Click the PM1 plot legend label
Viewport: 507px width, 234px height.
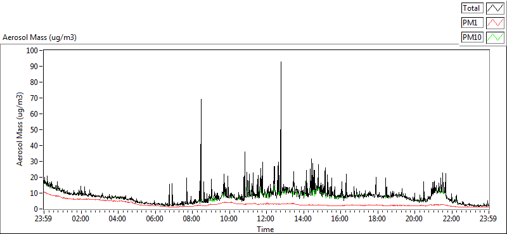pyautogui.click(x=472, y=23)
